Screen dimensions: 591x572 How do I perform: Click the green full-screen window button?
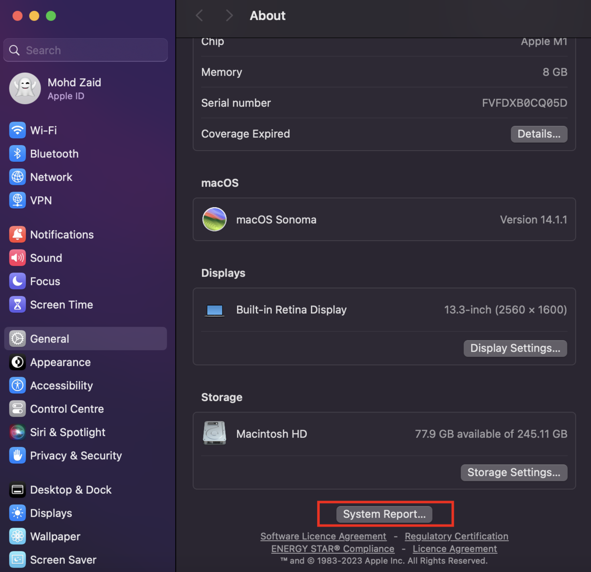tap(51, 16)
